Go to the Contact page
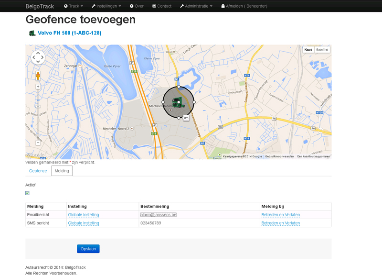Viewport: 382px width, 276px height. coord(162,6)
